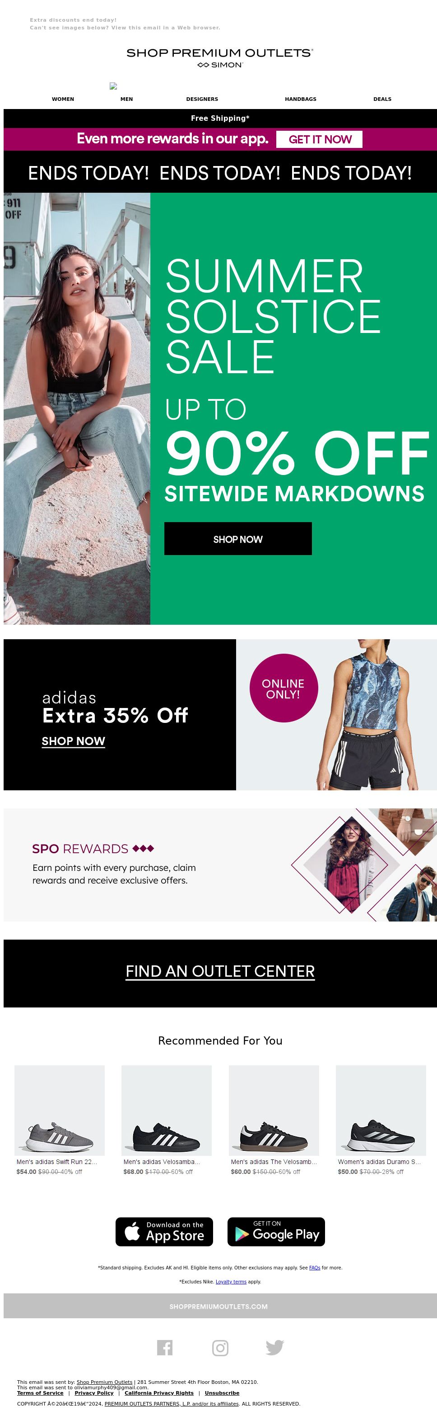Open the HANDBAGS navigation item
Viewport: 437px width, 1411px height.
[x=300, y=99]
